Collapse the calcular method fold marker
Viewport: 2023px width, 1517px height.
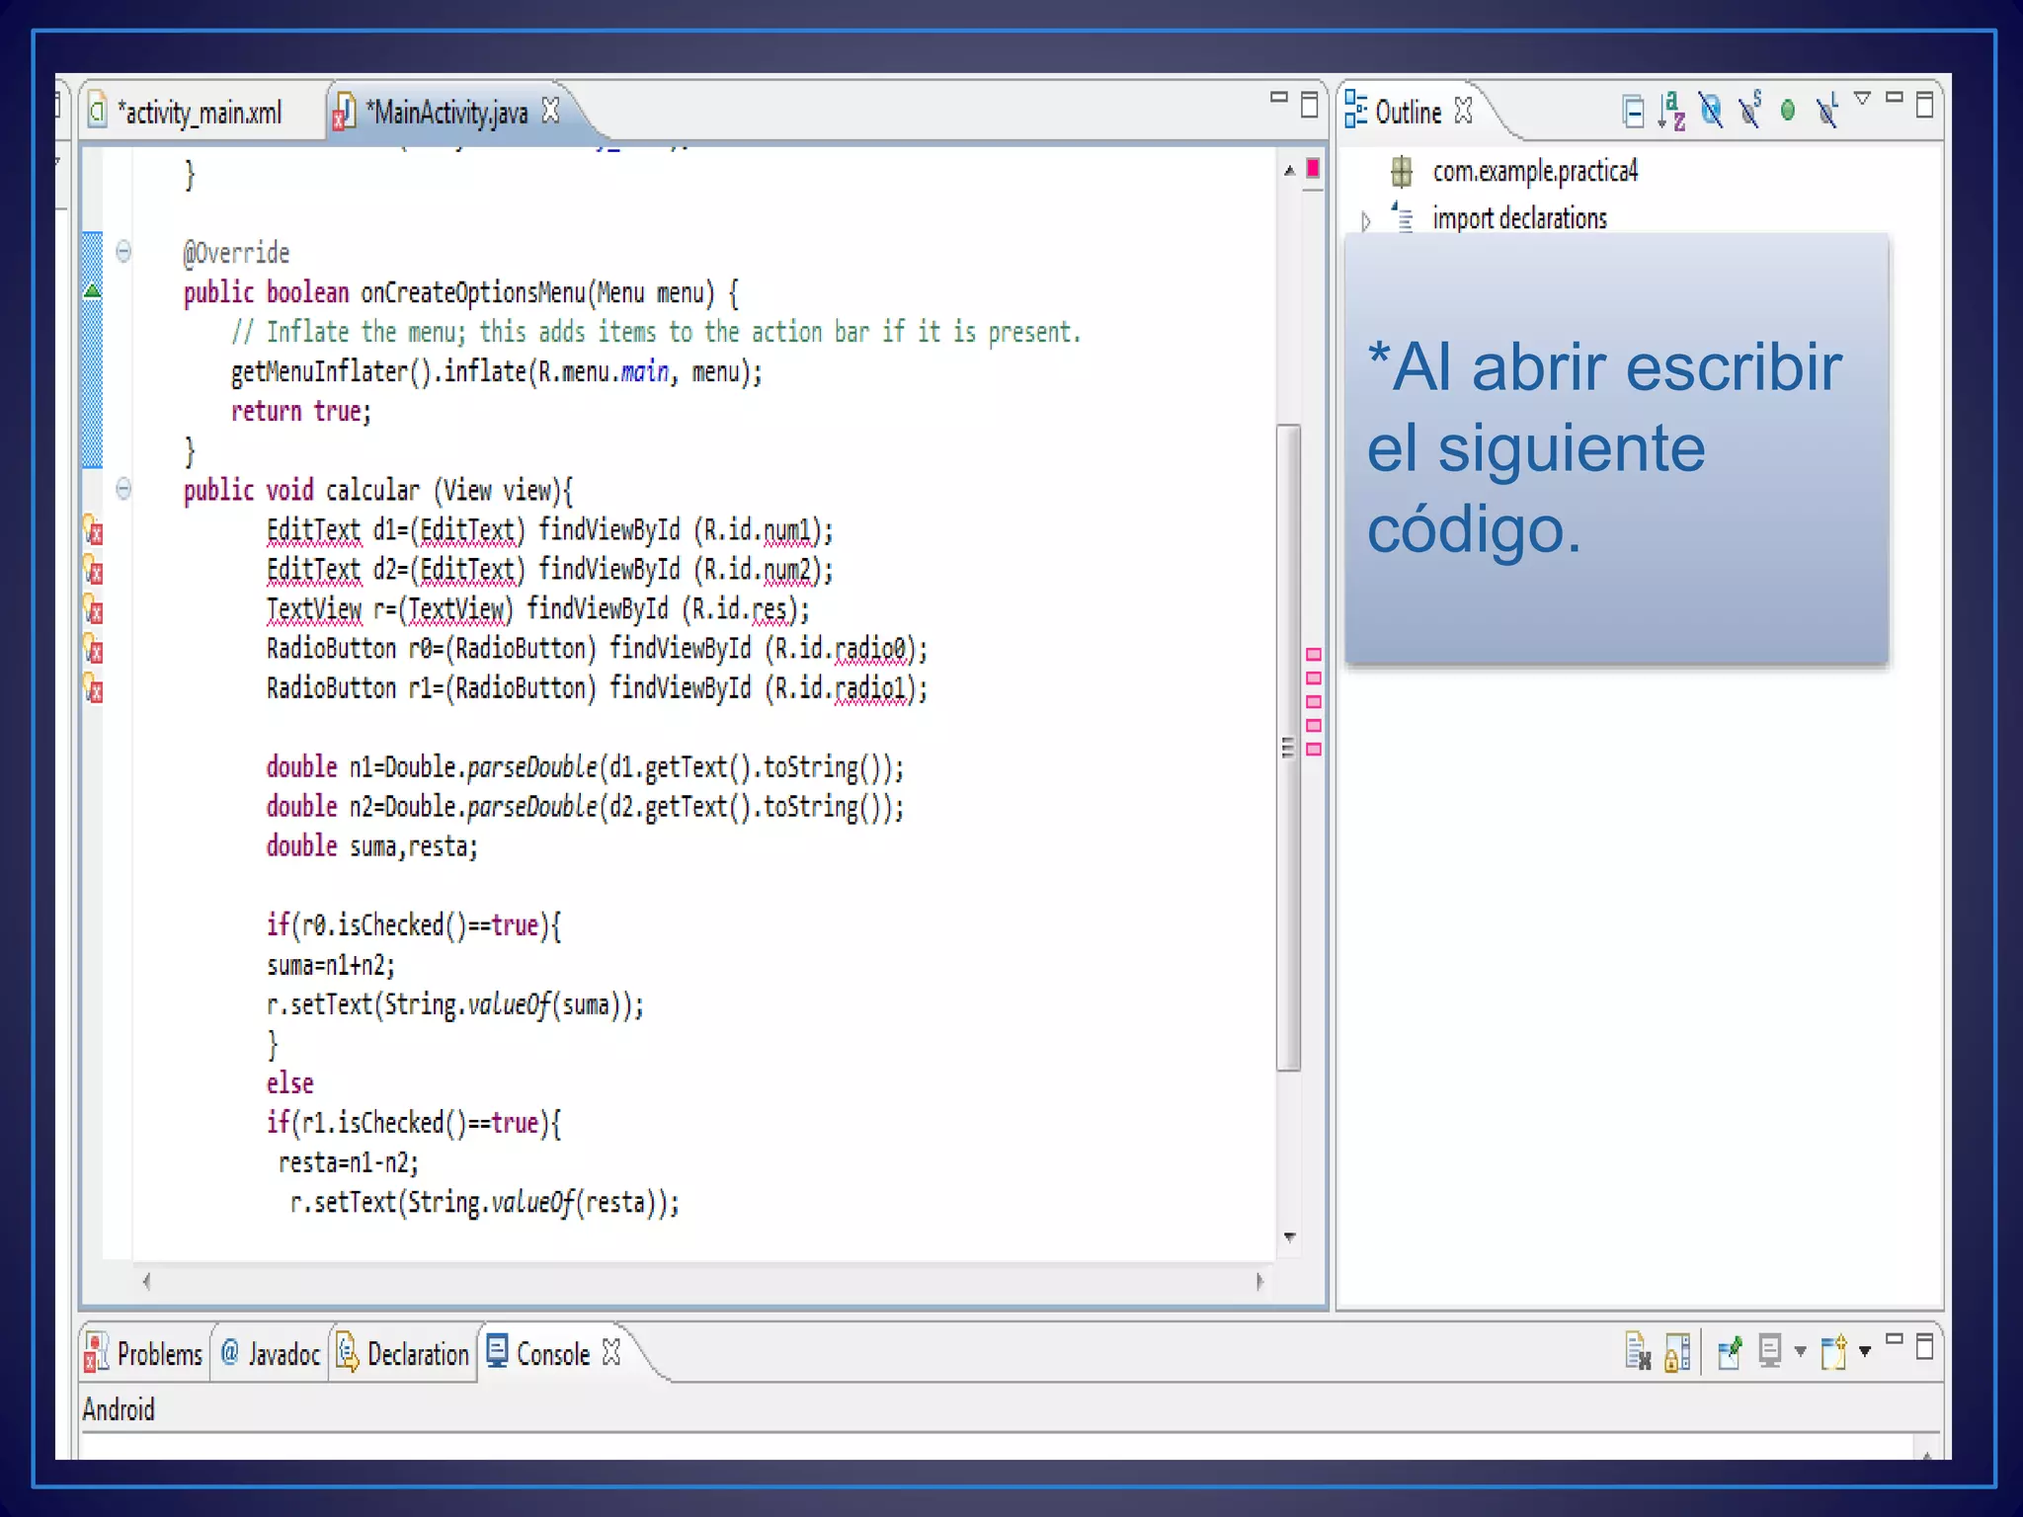click(x=123, y=488)
